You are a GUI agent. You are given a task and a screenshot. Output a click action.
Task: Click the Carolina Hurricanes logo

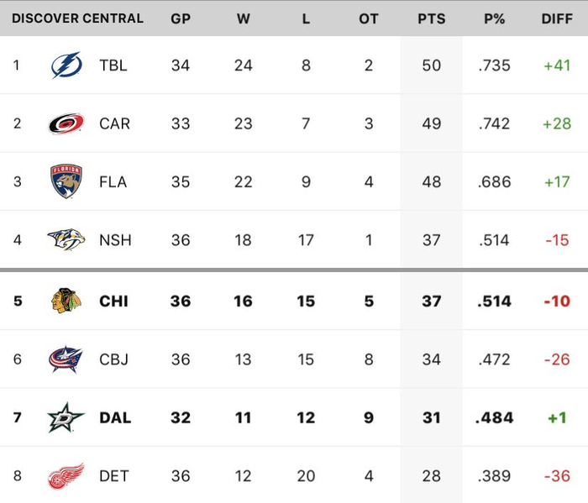pyautogui.click(x=66, y=123)
